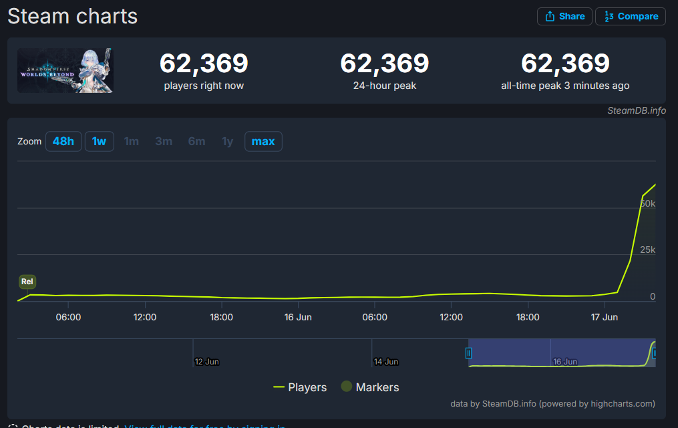Toggle the Players series in legend

pyautogui.click(x=300, y=387)
